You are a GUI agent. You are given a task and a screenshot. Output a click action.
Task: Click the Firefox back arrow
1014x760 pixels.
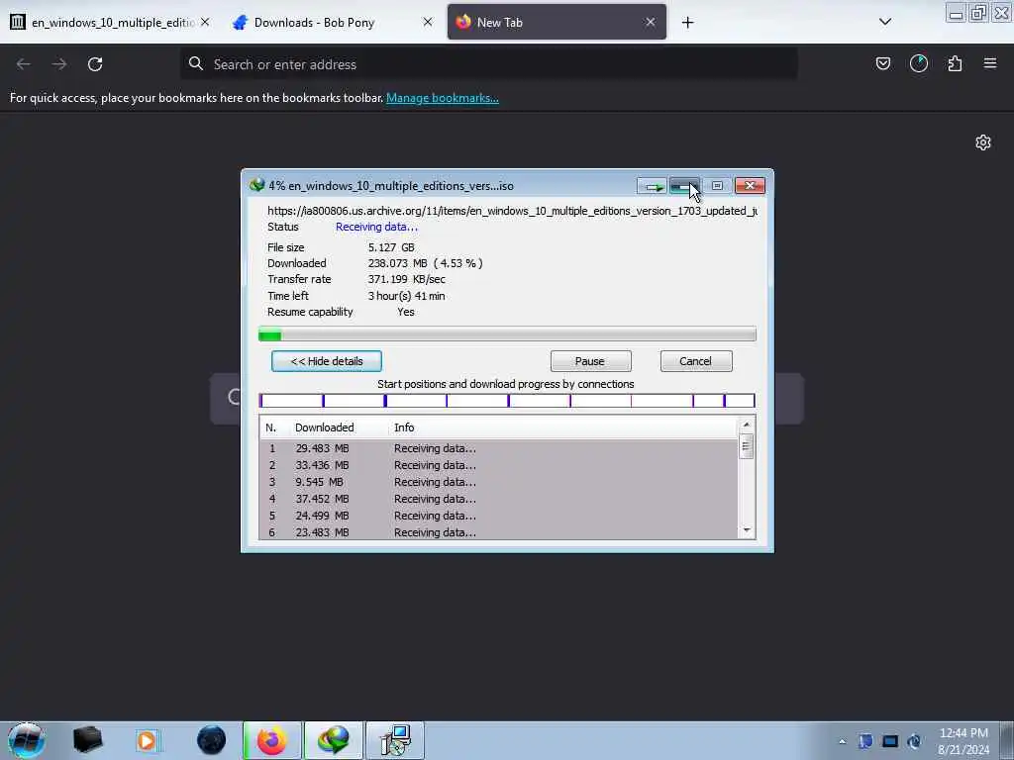pos(24,64)
